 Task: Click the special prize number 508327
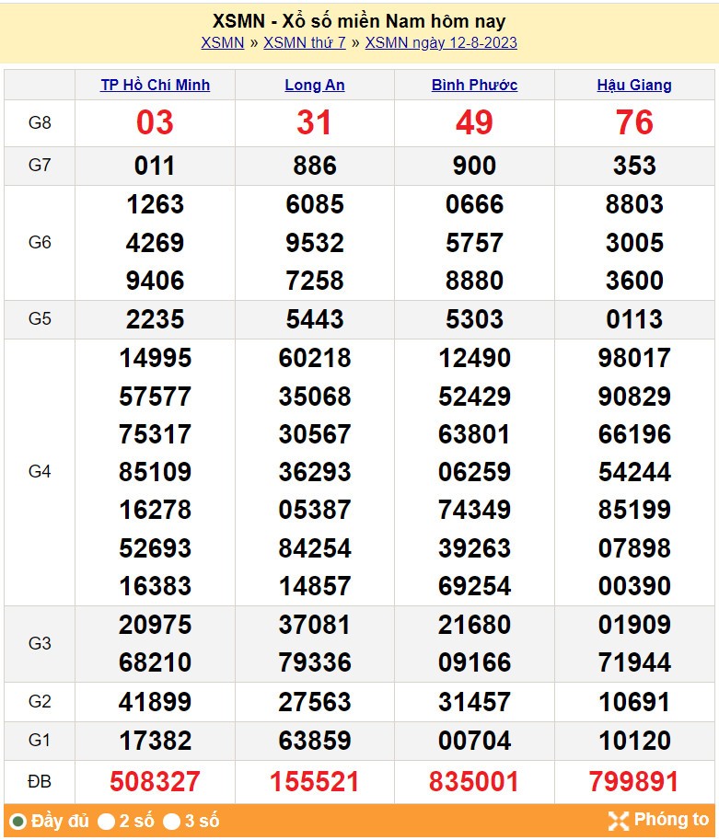point(155,782)
